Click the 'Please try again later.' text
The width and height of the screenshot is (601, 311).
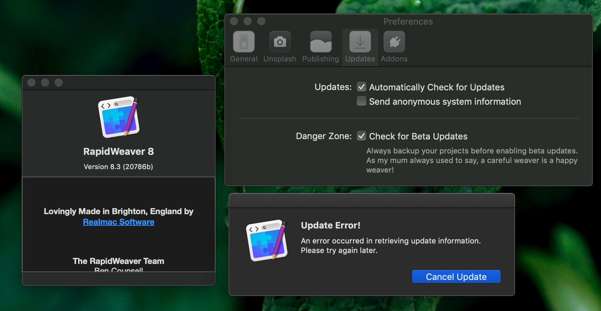tap(339, 250)
